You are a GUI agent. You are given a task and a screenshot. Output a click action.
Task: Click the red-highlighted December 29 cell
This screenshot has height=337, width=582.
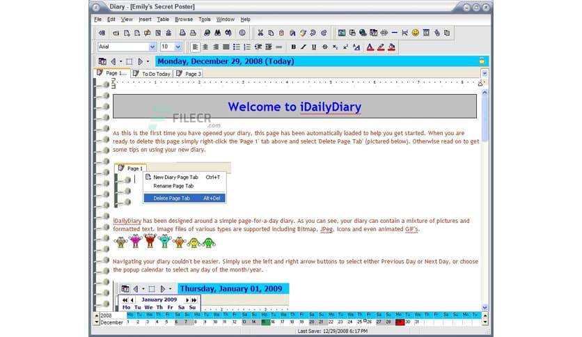pyautogui.click(x=400, y=322)
